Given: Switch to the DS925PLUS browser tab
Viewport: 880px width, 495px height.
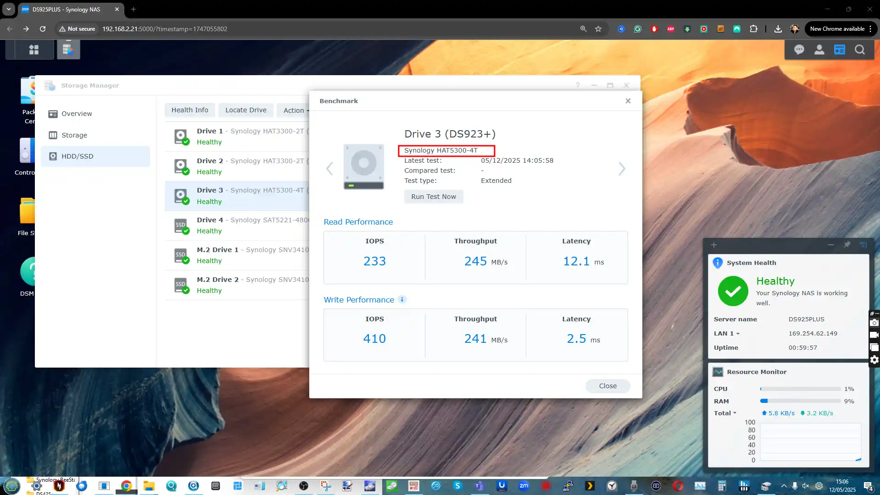Looking at the screenshot, I should pyautogui.click(x=71, y=9).
